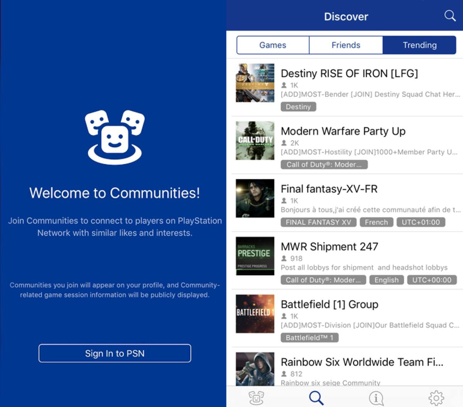This screenshot has width=463, height=407.
Task: Click the UTC+00:00 timezone tag
Action: [x=432, y=280]
